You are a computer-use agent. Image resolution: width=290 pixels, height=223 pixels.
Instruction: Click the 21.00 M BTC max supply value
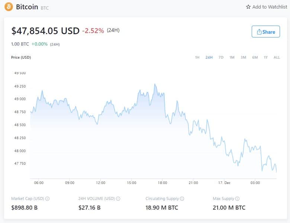pos(229,208)
